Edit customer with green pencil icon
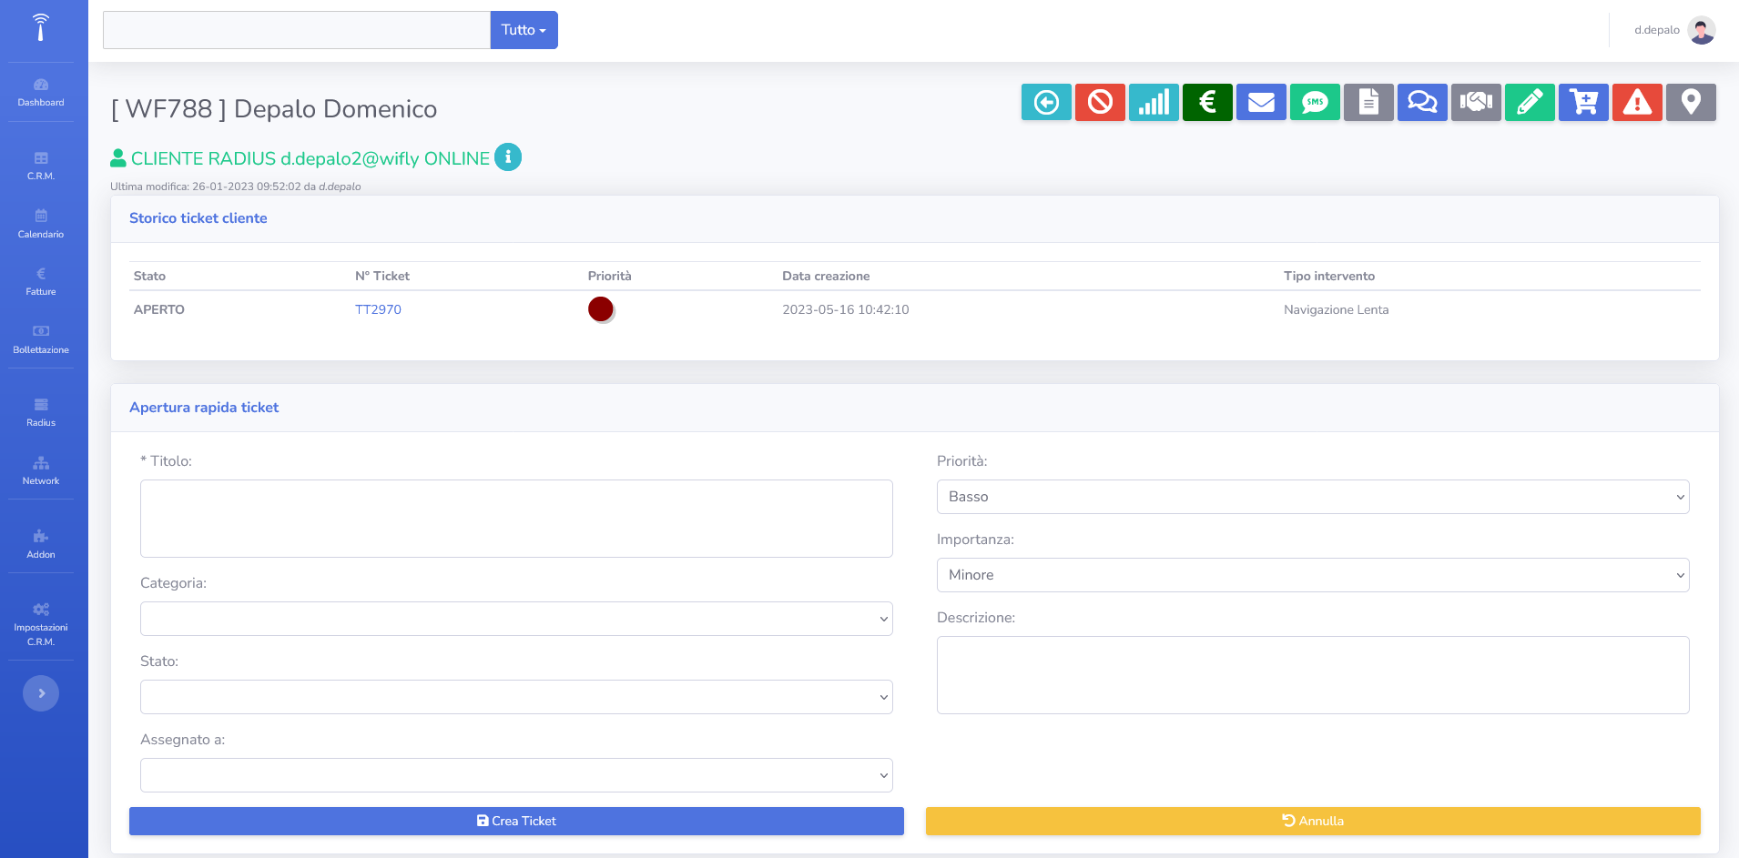Viewport: 1739px width, 858px height. tap(1530, 102)
